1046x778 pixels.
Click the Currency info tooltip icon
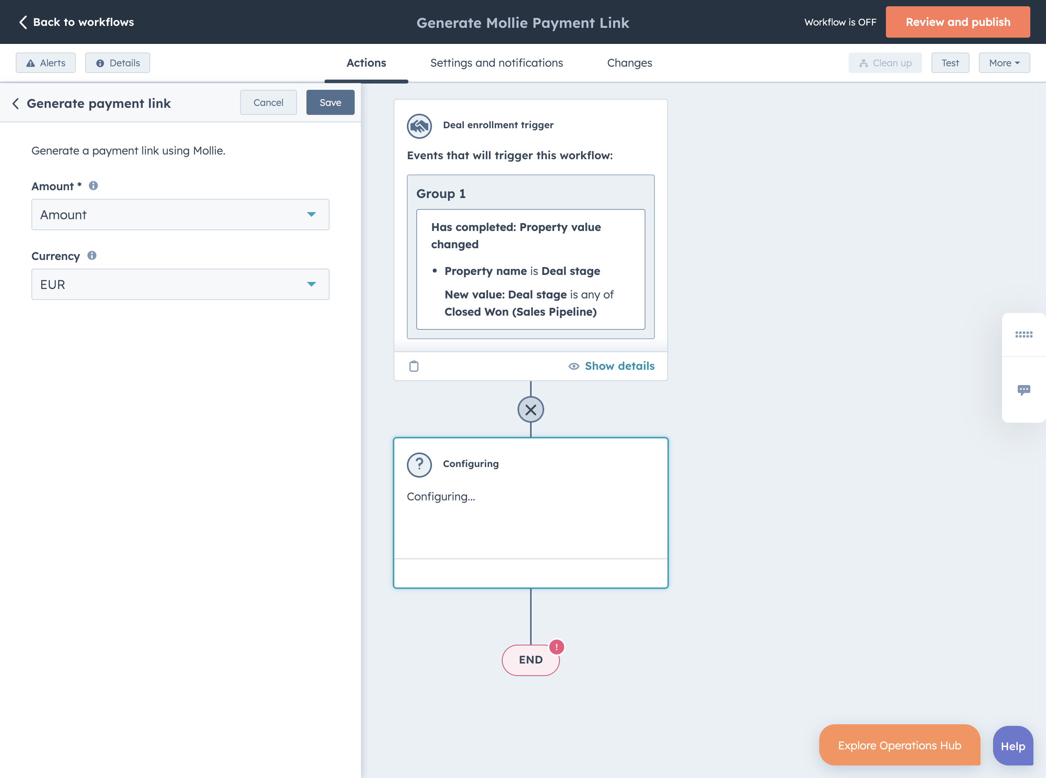[x=92, y=255]
